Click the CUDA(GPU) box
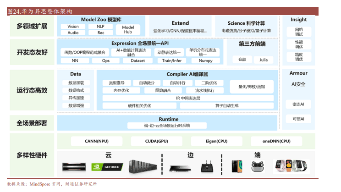Screen dimensions: 341x192 [x=157, y=141]
